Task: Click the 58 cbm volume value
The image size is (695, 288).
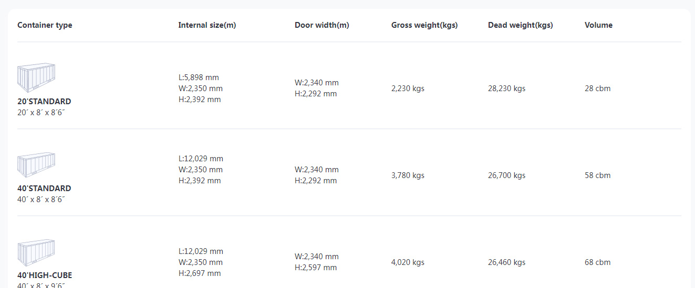Action: click(x=598, y=175)
